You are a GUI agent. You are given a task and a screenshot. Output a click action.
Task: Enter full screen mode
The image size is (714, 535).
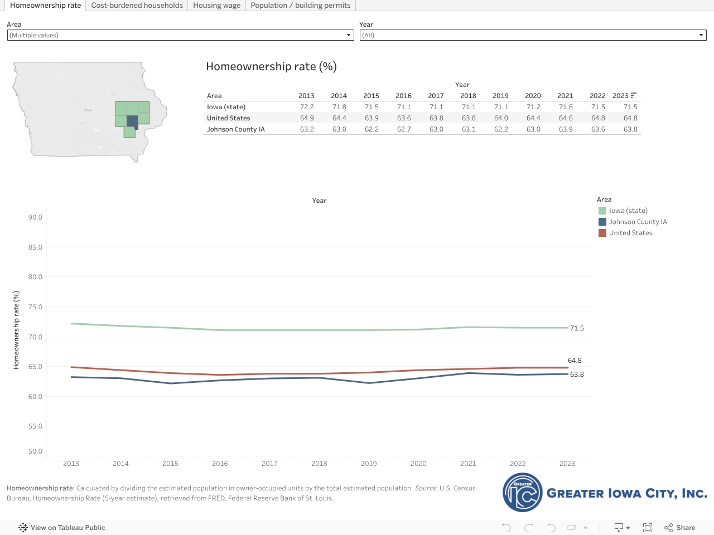click(648, 528)
